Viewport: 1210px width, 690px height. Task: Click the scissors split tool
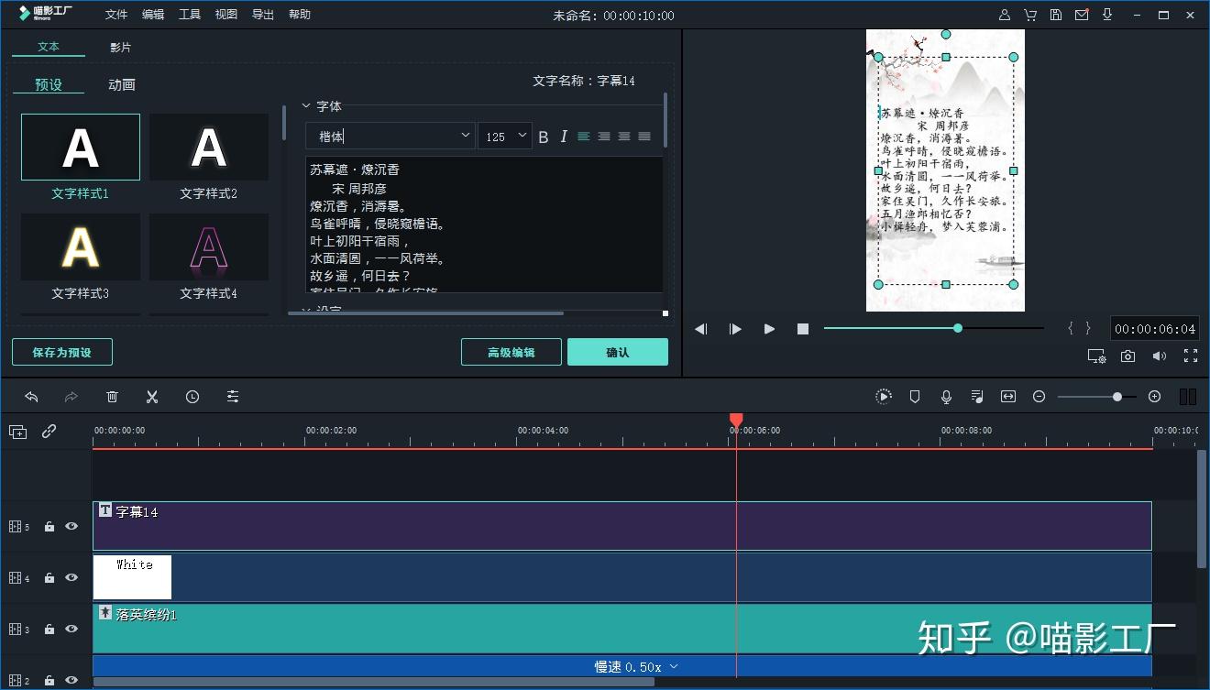[152, 397]
